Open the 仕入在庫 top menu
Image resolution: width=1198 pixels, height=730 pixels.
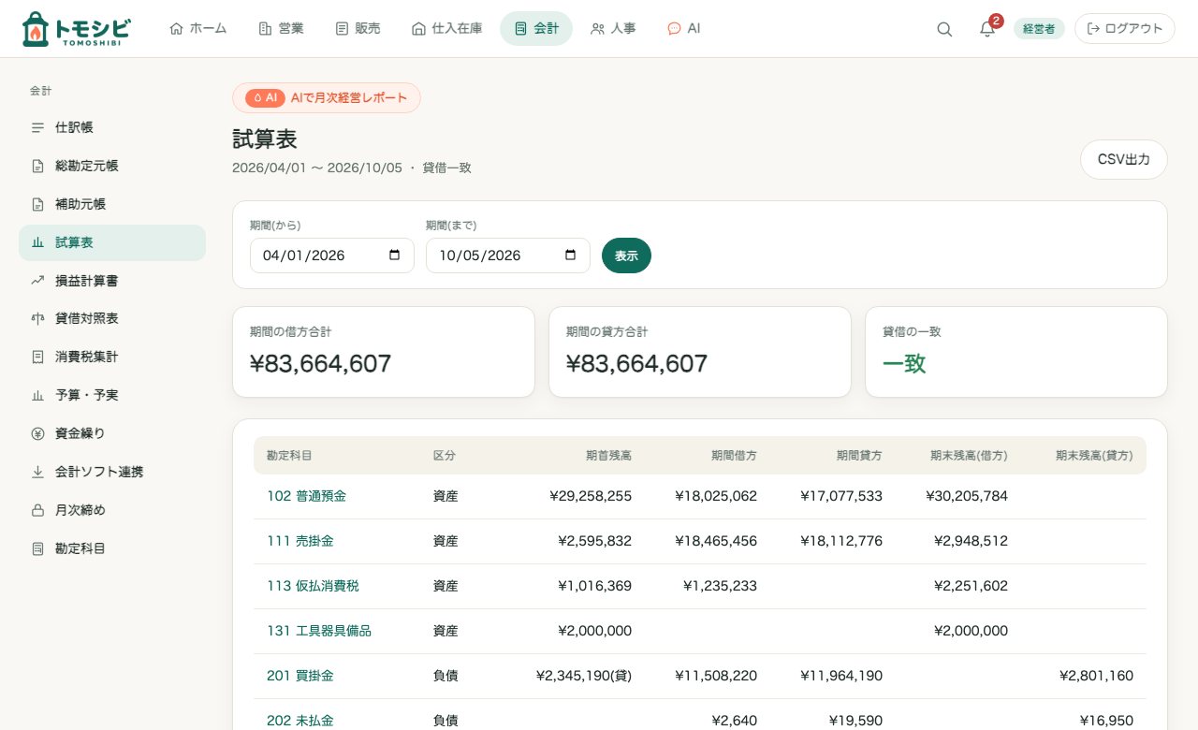447,29
